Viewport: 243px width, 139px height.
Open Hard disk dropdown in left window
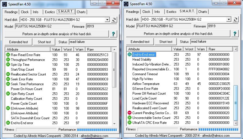click(x=107, y=20)
